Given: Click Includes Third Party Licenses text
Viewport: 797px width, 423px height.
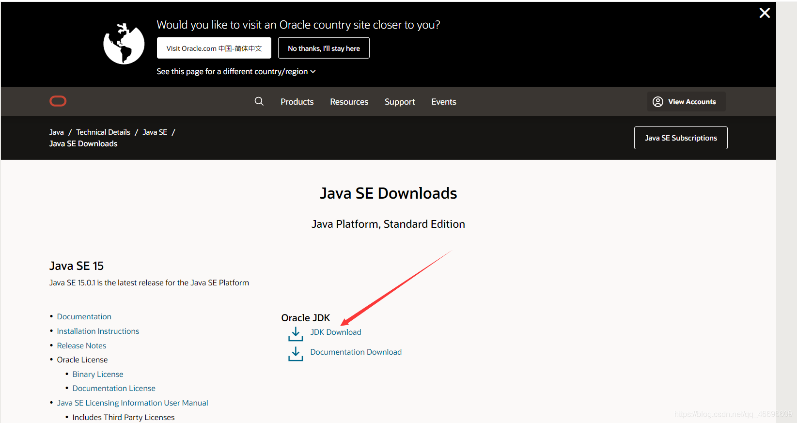Looking at the screenshot, I should [124, 417].
